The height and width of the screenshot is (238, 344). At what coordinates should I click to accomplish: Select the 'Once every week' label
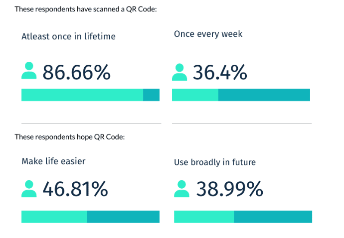click(x=208, y=34)
